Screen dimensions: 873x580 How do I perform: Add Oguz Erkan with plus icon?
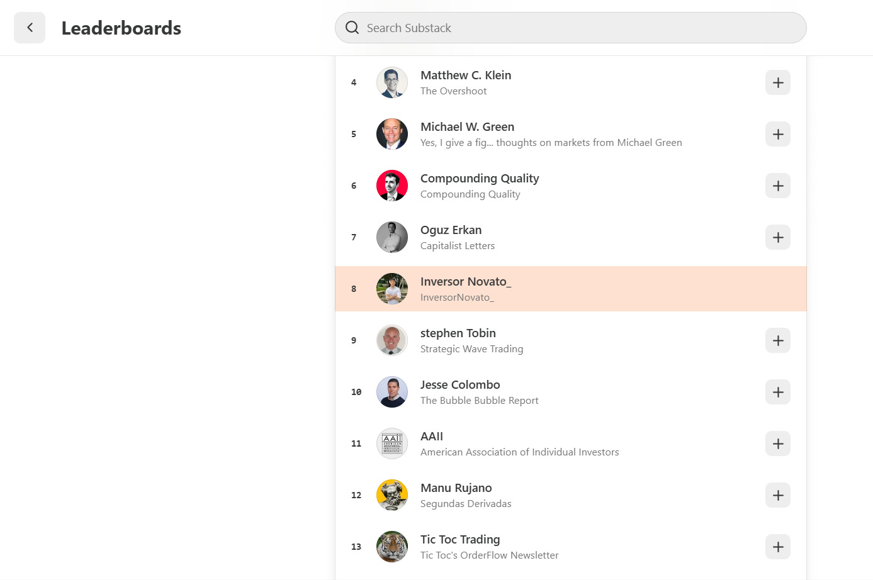tap(778, 237)
